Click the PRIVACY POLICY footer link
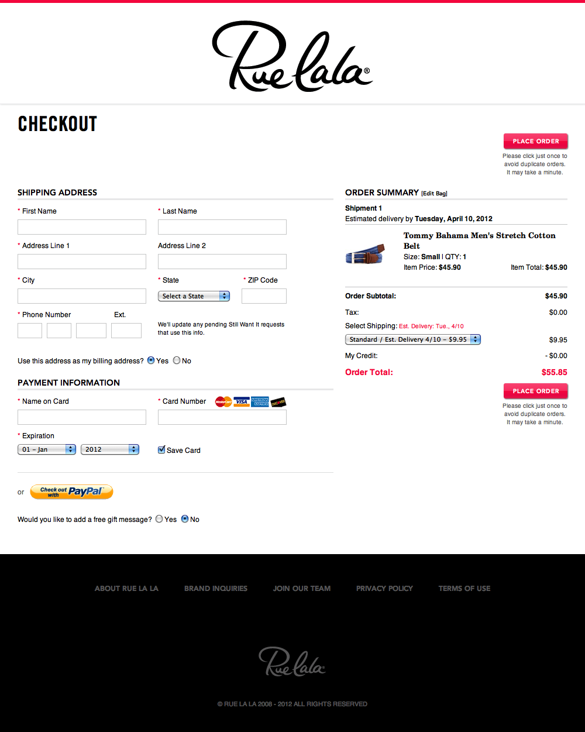The width and height of the screenshot is (585, 732). [384, 589]
